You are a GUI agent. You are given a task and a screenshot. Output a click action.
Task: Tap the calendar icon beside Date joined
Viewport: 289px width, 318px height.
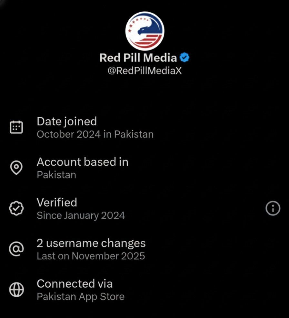click(x=16, y=127)
